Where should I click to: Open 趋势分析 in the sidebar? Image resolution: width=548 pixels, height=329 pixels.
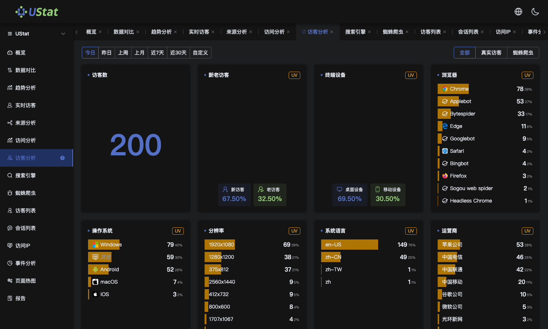(37, 88)
